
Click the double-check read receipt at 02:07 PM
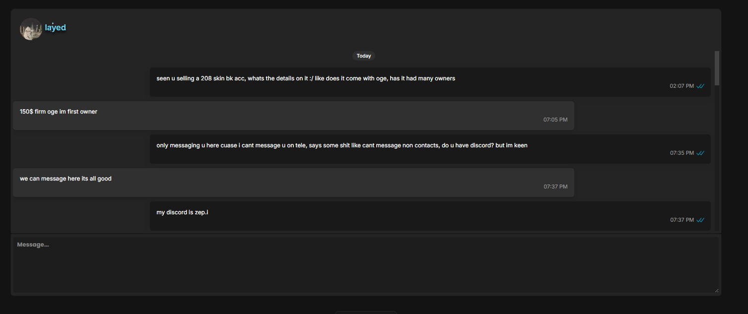[x=700, y=86]
